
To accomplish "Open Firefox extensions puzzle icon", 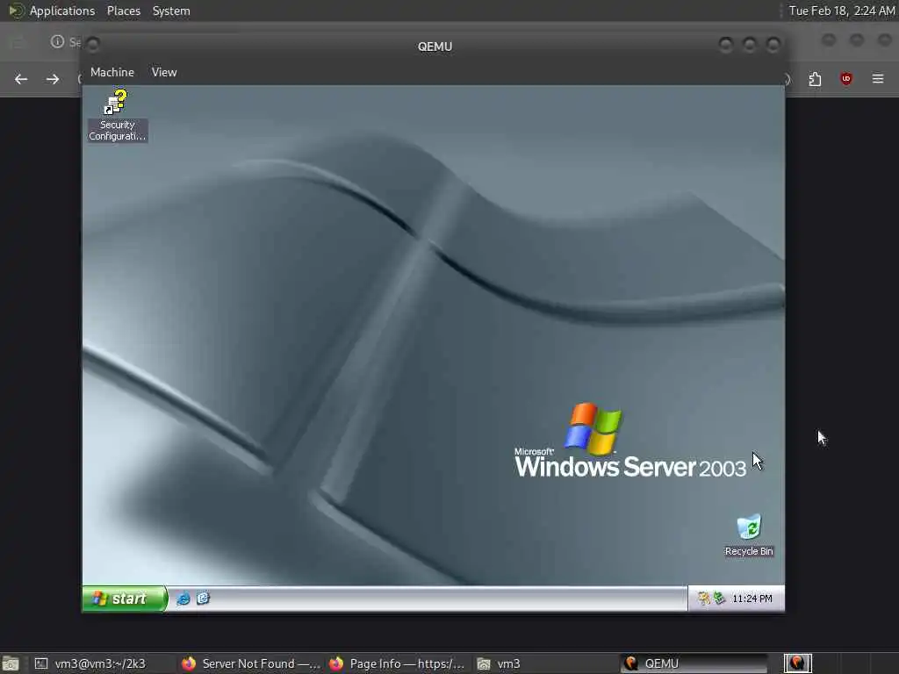I will (x=815, y=79).
